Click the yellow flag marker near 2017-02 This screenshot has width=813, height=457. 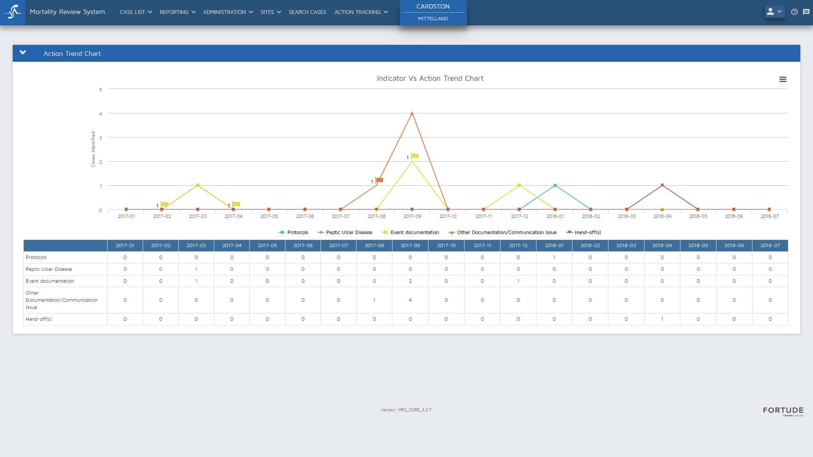(x=165, y=204)
